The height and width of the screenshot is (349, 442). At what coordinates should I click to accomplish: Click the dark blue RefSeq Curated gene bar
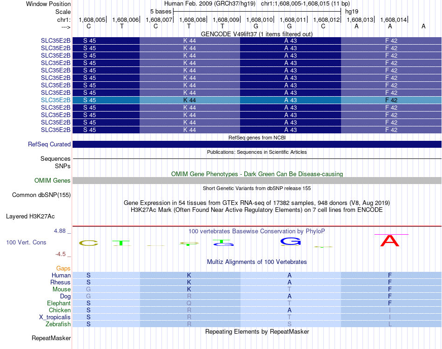coord(257,144)
